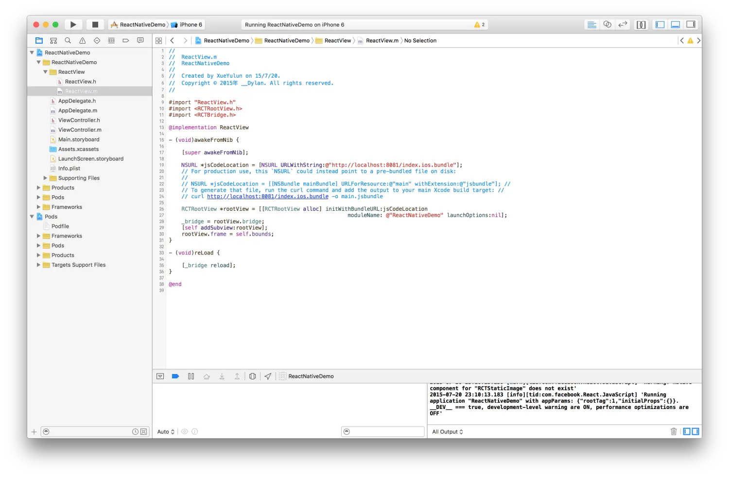Collapse the Pods project
The image size is (729, 477).
click(32, 217)
